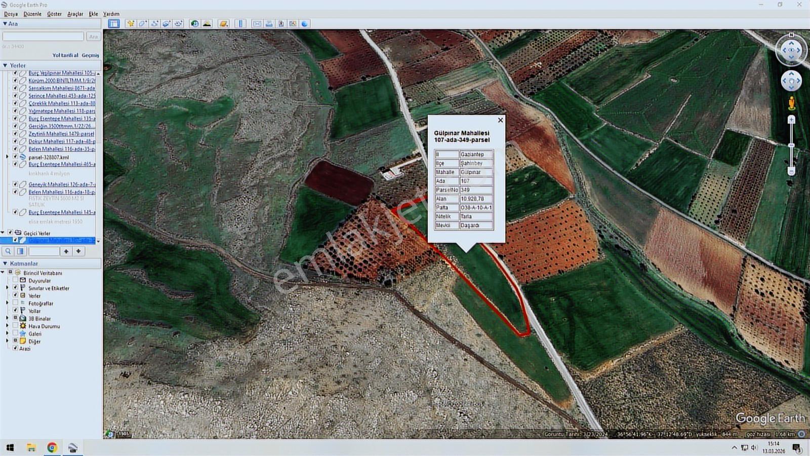810x456 pixels.
Task: Click the magnifier search icon under Places
Action: pyautogui.click(x=8, y=251)
